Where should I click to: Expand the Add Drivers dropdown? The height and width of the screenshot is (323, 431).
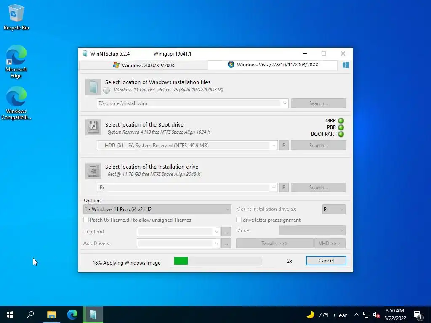tap(217, 244)
